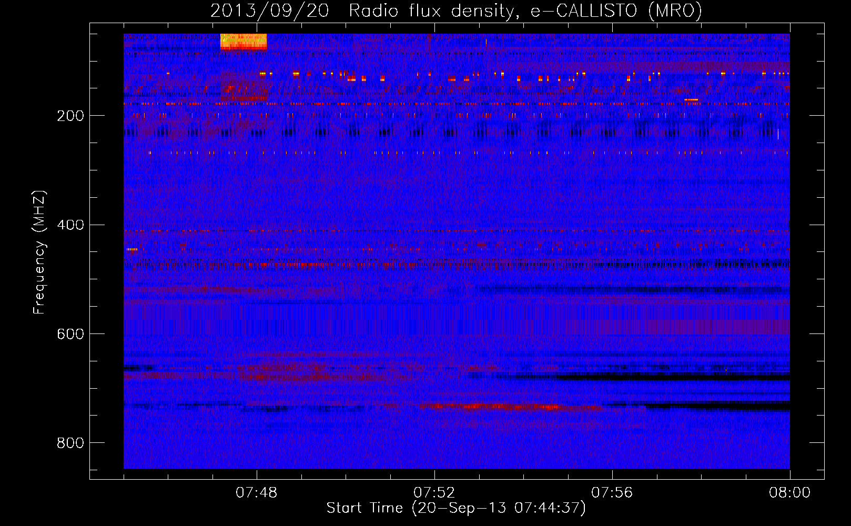Viewport: 851px width, 526px height.
Task: Click the bright yellow burst at spectrogram top
Action: coord(244,42)
